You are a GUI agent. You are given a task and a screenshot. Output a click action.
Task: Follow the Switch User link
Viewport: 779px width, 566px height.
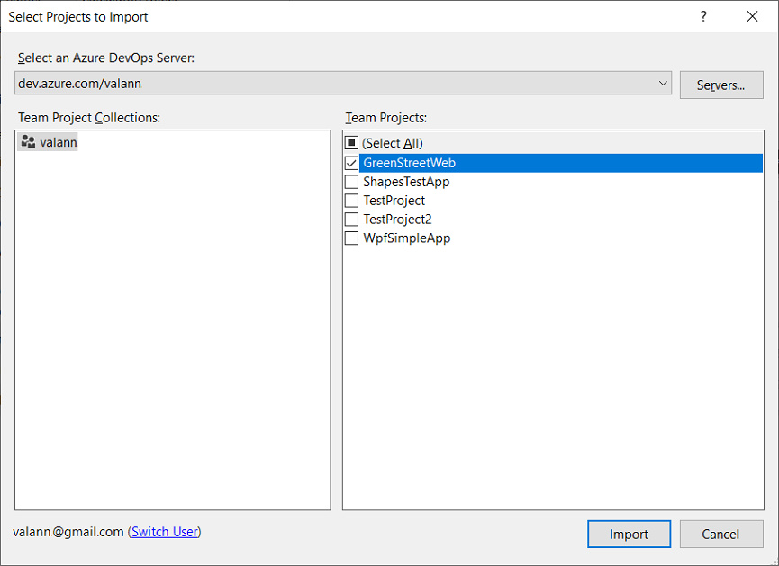coord(165,532)
